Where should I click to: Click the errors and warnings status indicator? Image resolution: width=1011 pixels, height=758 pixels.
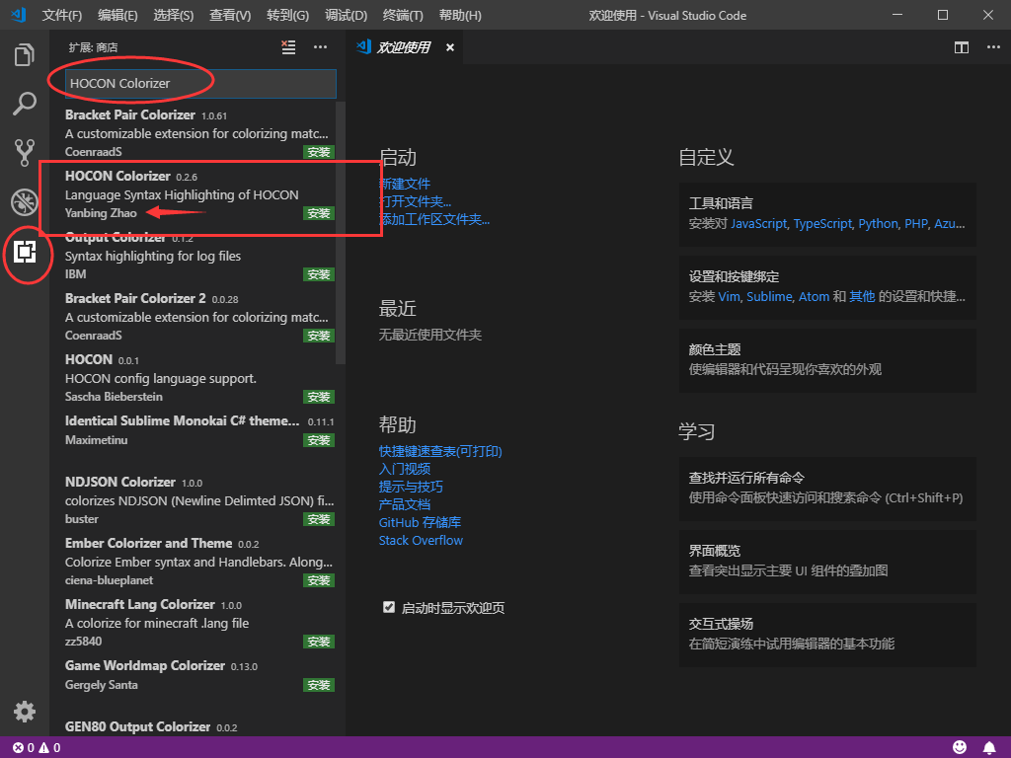37,748
